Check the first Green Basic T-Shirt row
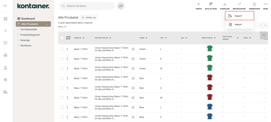The height and width of the screenshot is (122, 271). click(x=62, y=49)
